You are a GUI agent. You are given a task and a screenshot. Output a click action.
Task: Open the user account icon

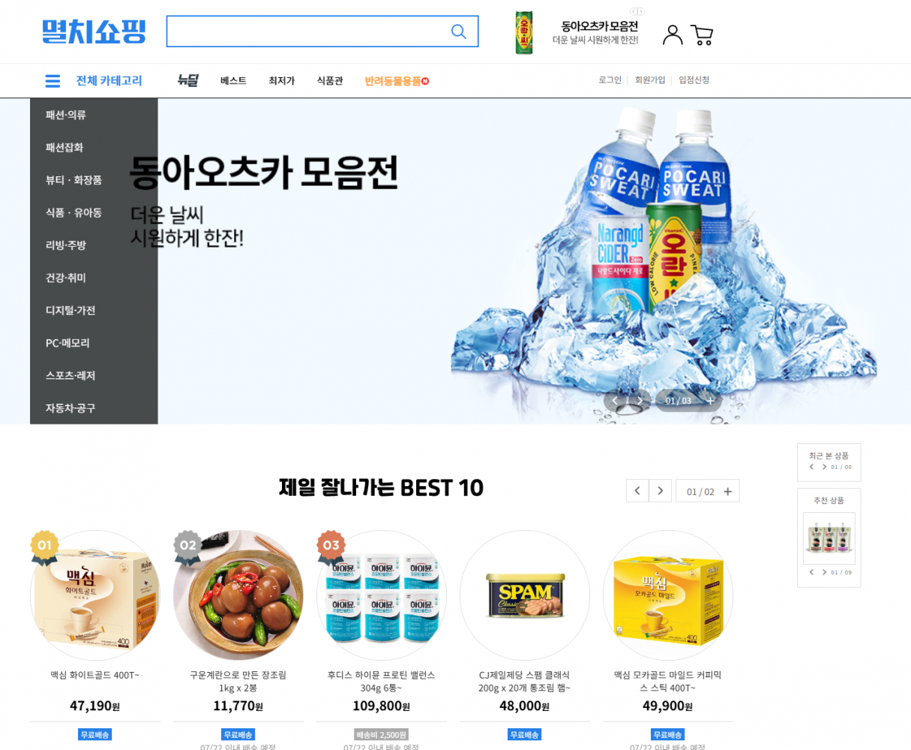[x=673, y=34]
